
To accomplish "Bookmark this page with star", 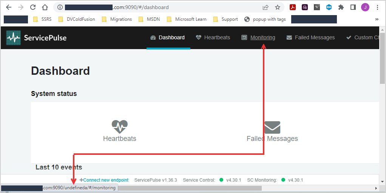I will coord(278,8).
